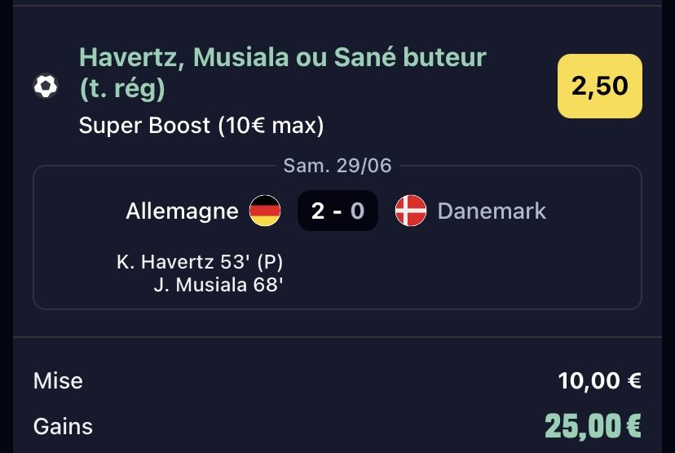Open the Havertz, Musiala ou Sané buteur title
Image resolution: width=675 pixels, height=453 pixels.
[282, 73]
